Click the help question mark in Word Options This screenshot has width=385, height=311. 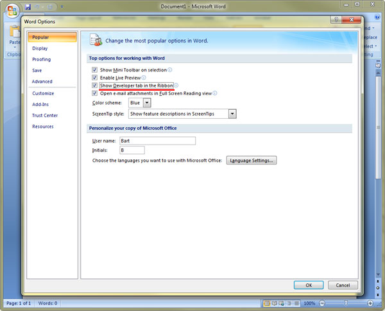point(336,19)
